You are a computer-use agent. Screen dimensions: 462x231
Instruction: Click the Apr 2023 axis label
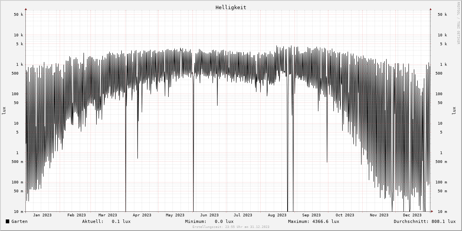142,215
